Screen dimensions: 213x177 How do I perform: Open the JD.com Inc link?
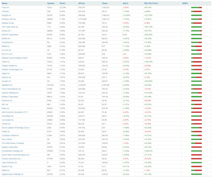7,50
